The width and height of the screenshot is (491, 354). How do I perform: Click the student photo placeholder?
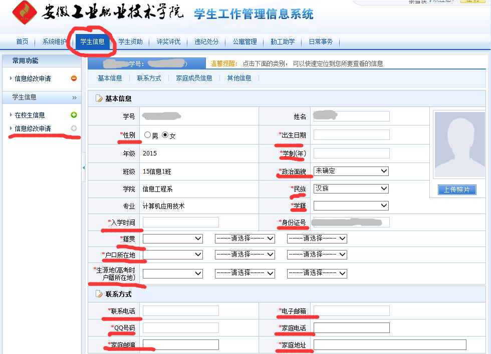point(459,144)
